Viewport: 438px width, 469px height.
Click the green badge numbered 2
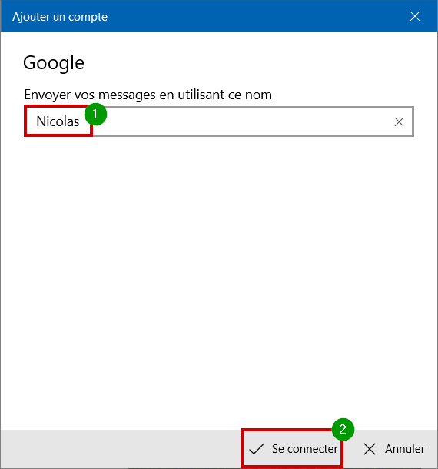tap(343, 429)
